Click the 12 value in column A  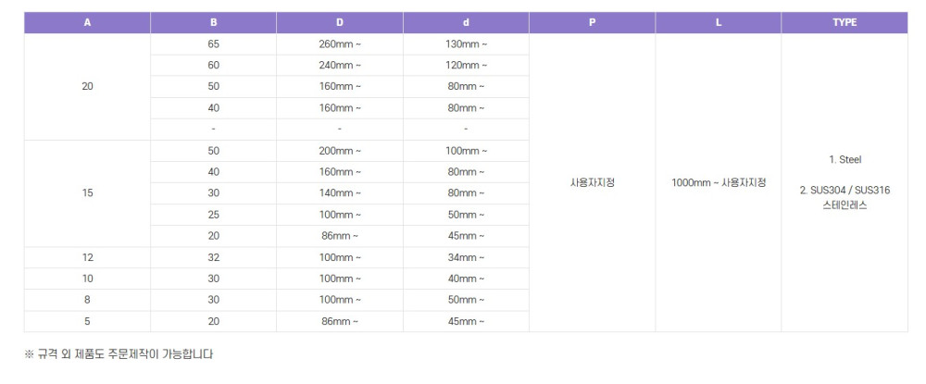point(87,257)
